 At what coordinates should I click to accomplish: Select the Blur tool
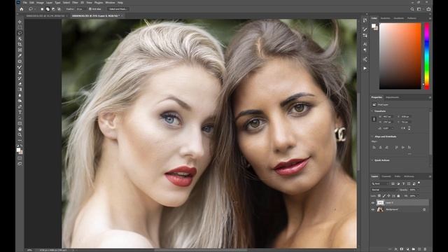(20, 95)
